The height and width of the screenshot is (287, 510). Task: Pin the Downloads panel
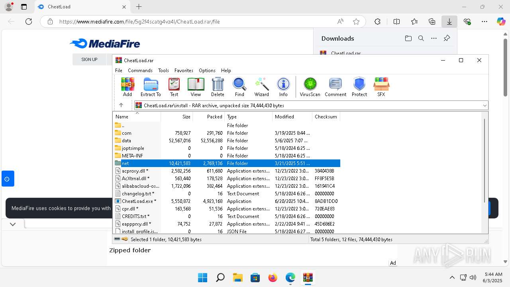(447, 38)
